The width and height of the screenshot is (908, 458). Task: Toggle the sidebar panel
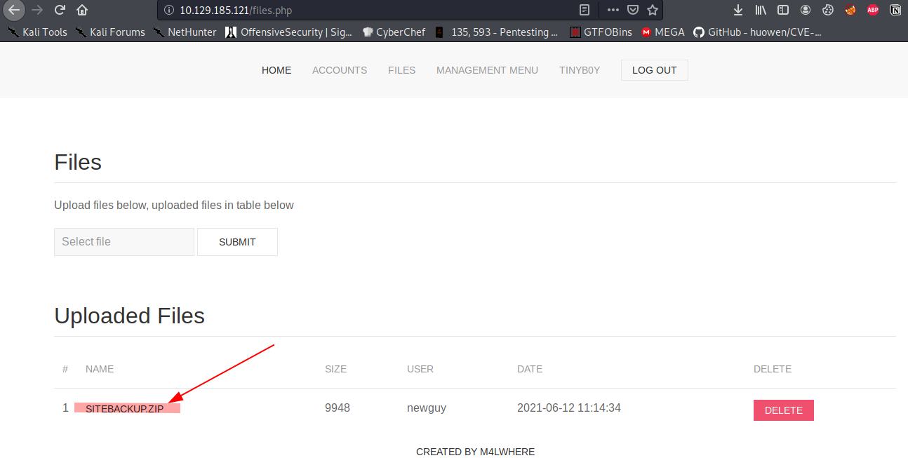click(783, 10)
